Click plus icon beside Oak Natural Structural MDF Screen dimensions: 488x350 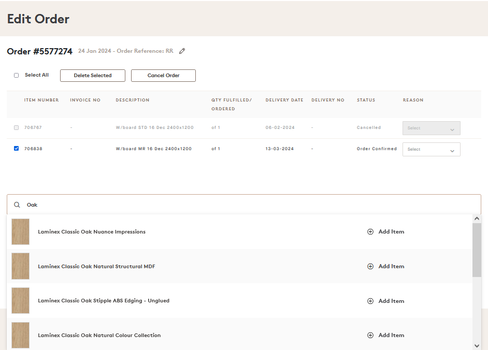tap(370, 266)
